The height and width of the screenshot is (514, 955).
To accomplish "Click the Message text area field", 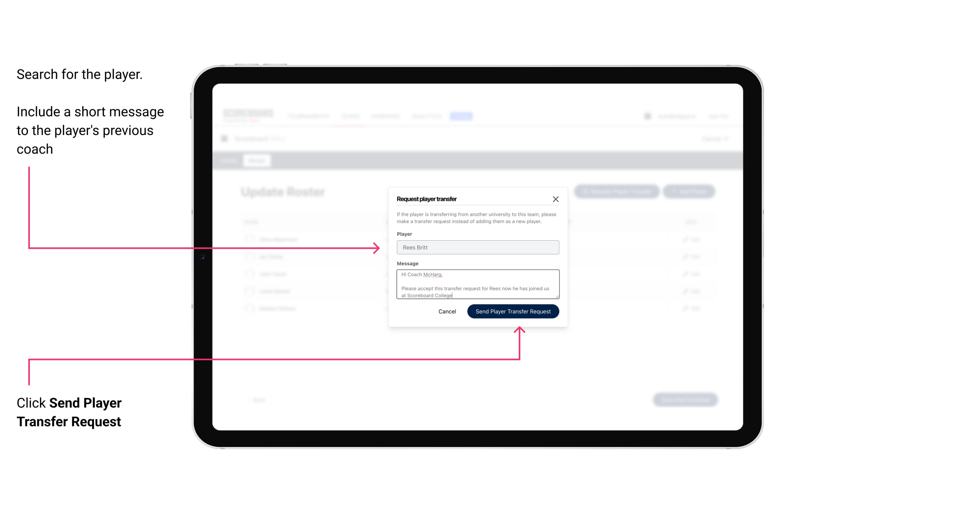I will (x=477, y=284).
